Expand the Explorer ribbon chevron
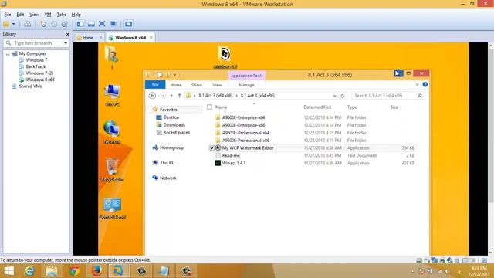Viewport: 494px width, 278px height. click(417, 84)
